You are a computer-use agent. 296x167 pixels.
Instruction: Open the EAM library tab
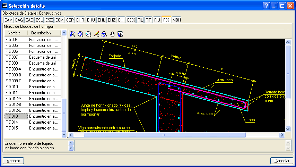9,20
